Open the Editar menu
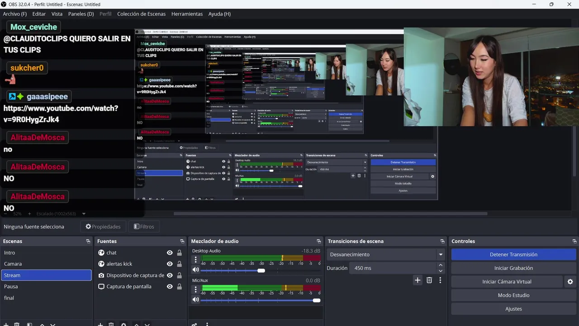Screen dimensions: 579x326 coord(39,14)
